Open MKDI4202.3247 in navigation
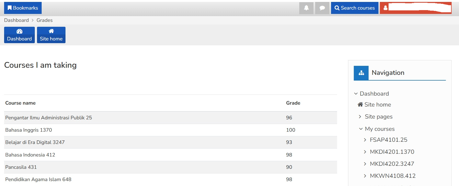The height and width of the screenshot is (186, 459). click(392, 164)
